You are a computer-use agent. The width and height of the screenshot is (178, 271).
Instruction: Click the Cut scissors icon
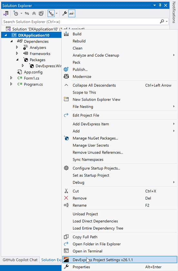[x=66, y=191]
